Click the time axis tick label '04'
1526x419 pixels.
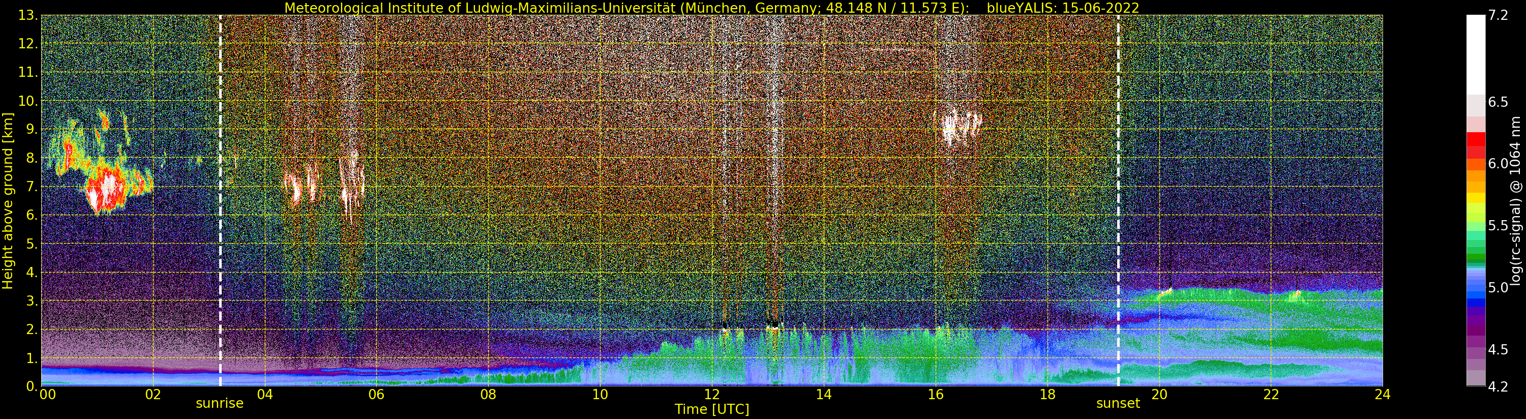tap(265, 395)
